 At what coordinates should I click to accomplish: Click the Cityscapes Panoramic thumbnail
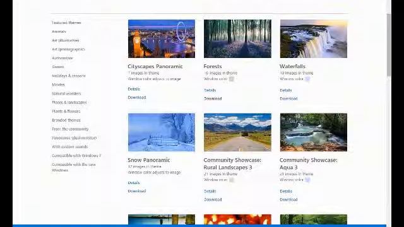162,38
